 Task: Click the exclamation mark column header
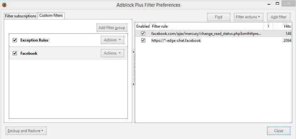[268, 26]
